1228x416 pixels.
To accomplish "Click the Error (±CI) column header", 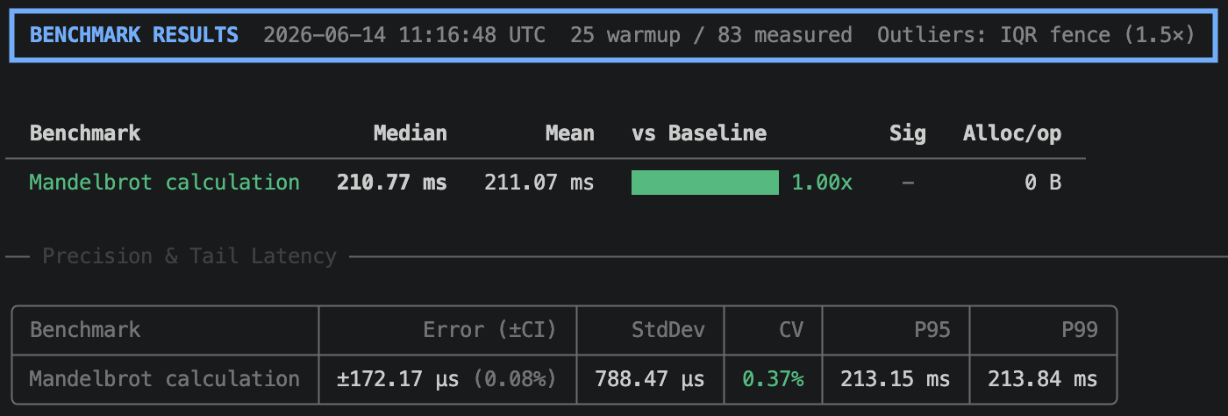I will (489, 330).
